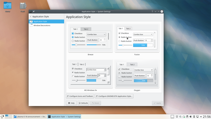Switch to Tab 2 in MS Windows 9x preview

pos(82,64)
